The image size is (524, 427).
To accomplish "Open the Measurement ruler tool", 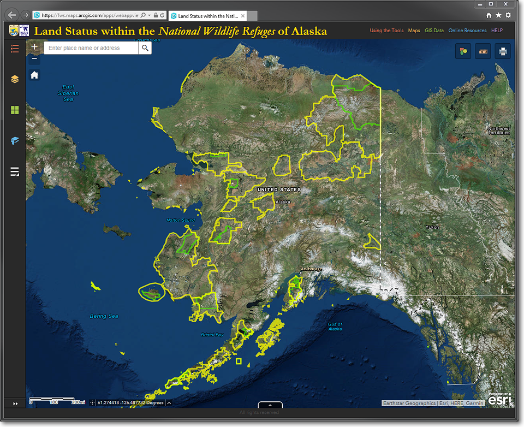I will pyautogui.click(x=483, y=51).
